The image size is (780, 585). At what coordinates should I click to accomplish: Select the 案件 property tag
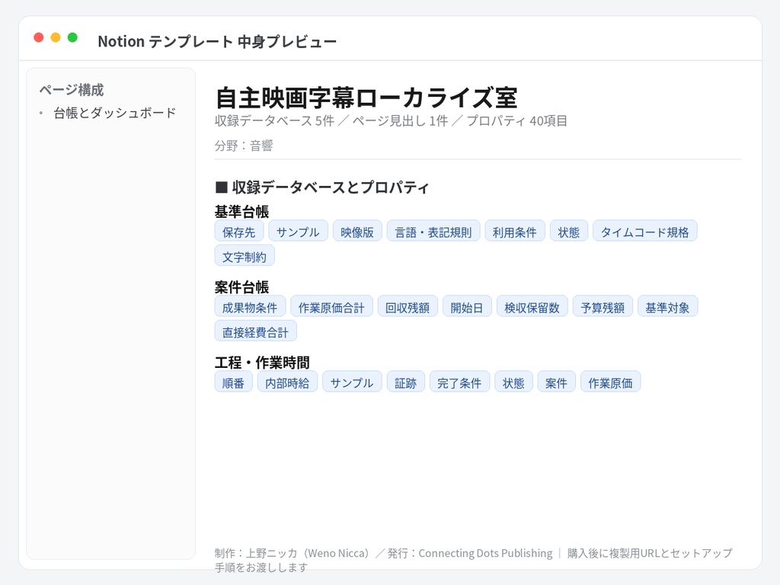(557, 382)
